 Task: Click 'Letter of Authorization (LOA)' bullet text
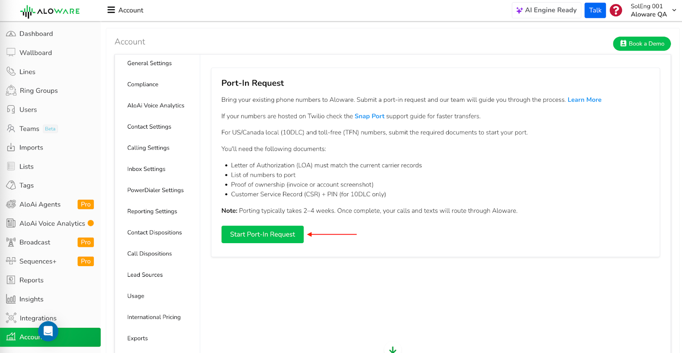(x=327, y=165)
